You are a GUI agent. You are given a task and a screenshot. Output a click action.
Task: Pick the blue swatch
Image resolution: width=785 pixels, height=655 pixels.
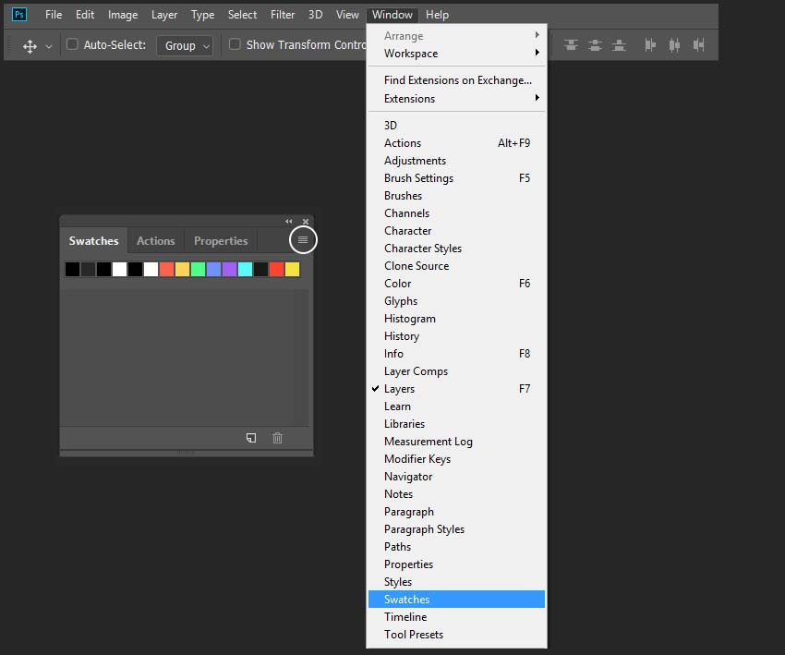point(213,270)
